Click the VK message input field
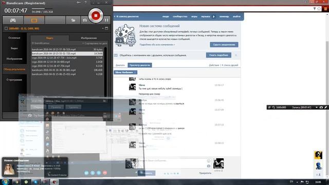 pyautogui.click(x=174, y=163)
